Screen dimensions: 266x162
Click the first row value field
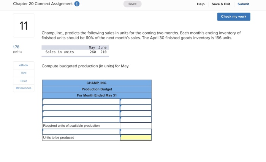click(136, 101)
